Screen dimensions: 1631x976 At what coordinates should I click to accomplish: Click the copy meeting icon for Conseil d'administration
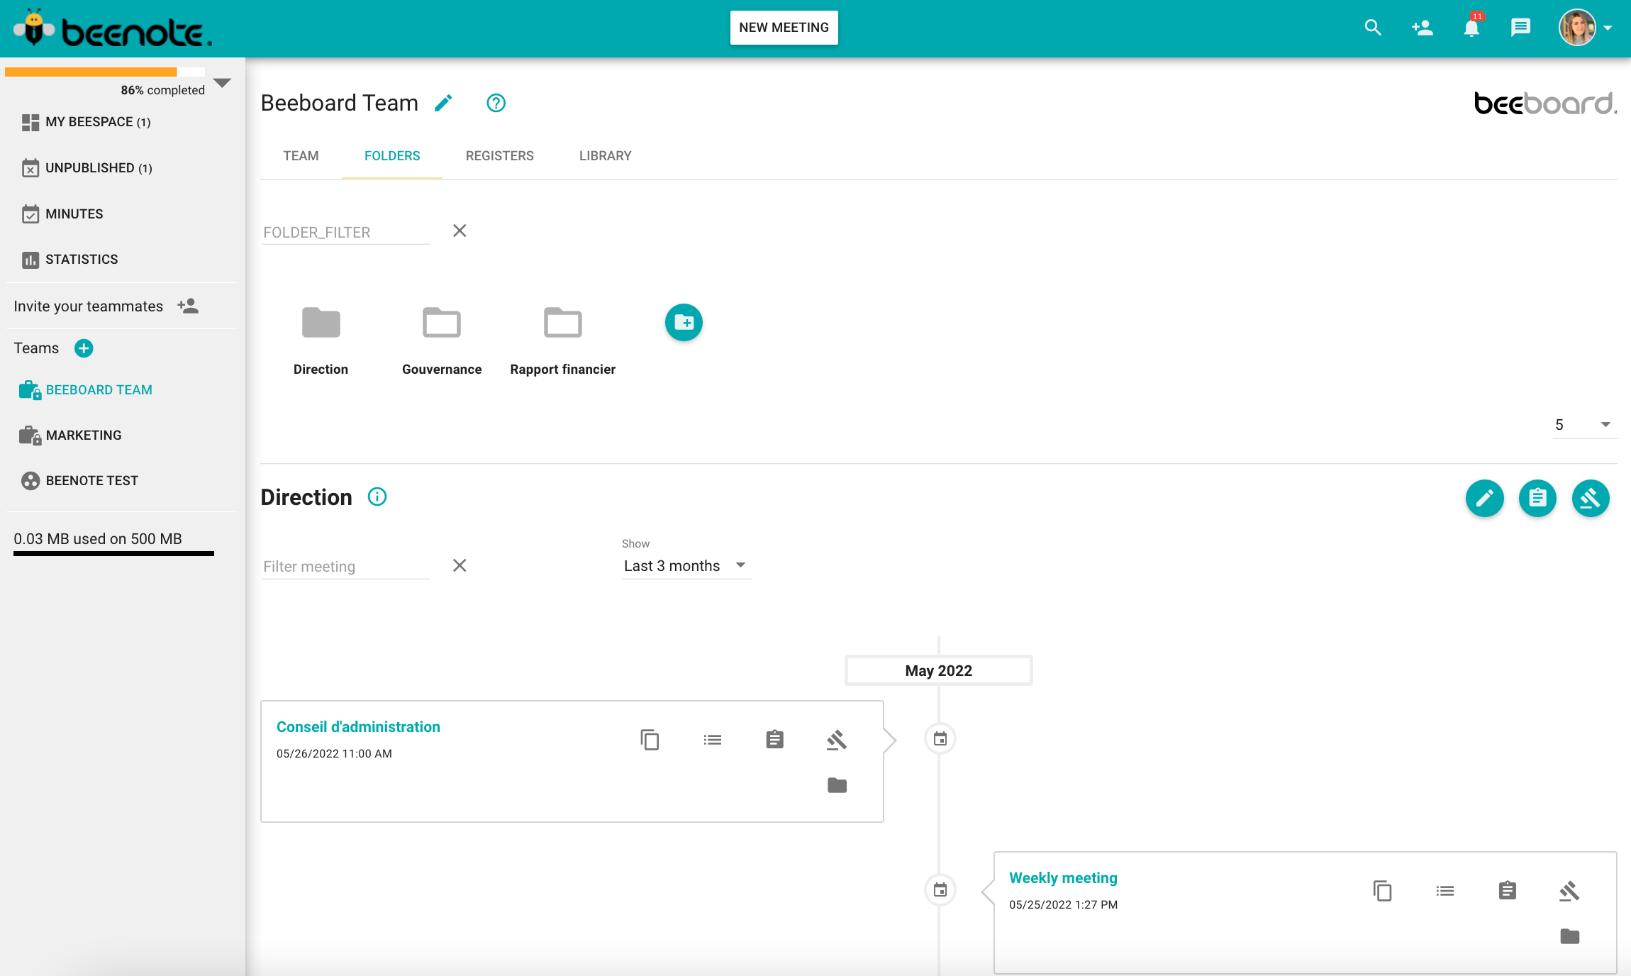[x=650, y=740]
